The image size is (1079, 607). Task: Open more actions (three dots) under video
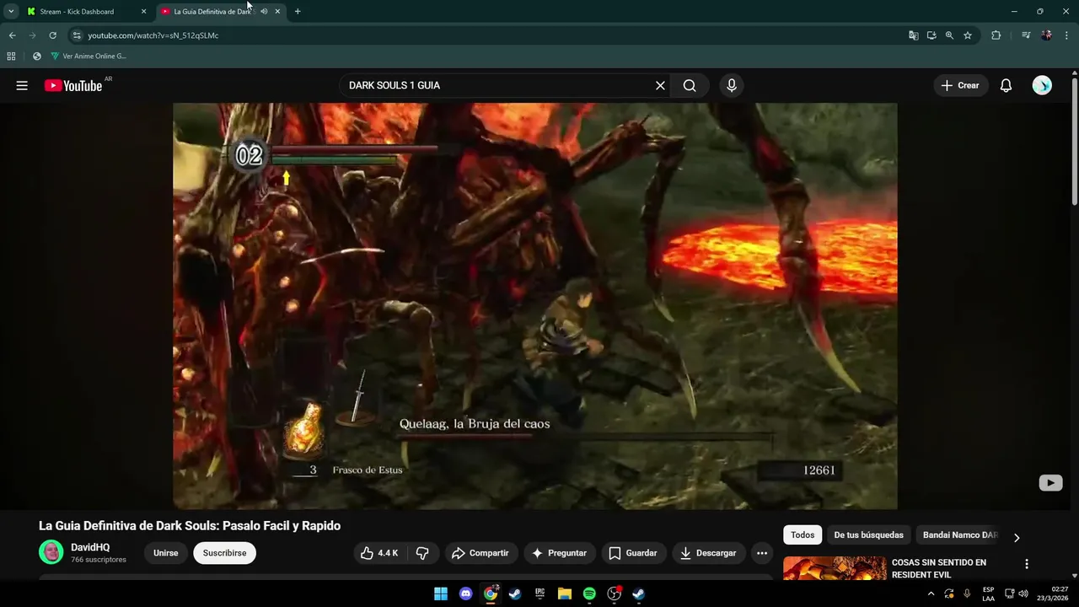[762, 553]
